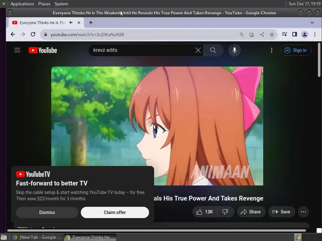Share the video
Image resolution: width=322 pixels, height=241 pixels.
[x=251, y=212]
